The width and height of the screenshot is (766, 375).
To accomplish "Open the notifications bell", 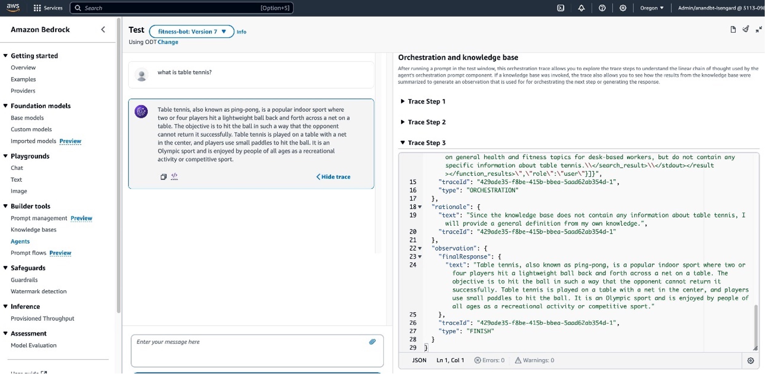I will [581, 8].
